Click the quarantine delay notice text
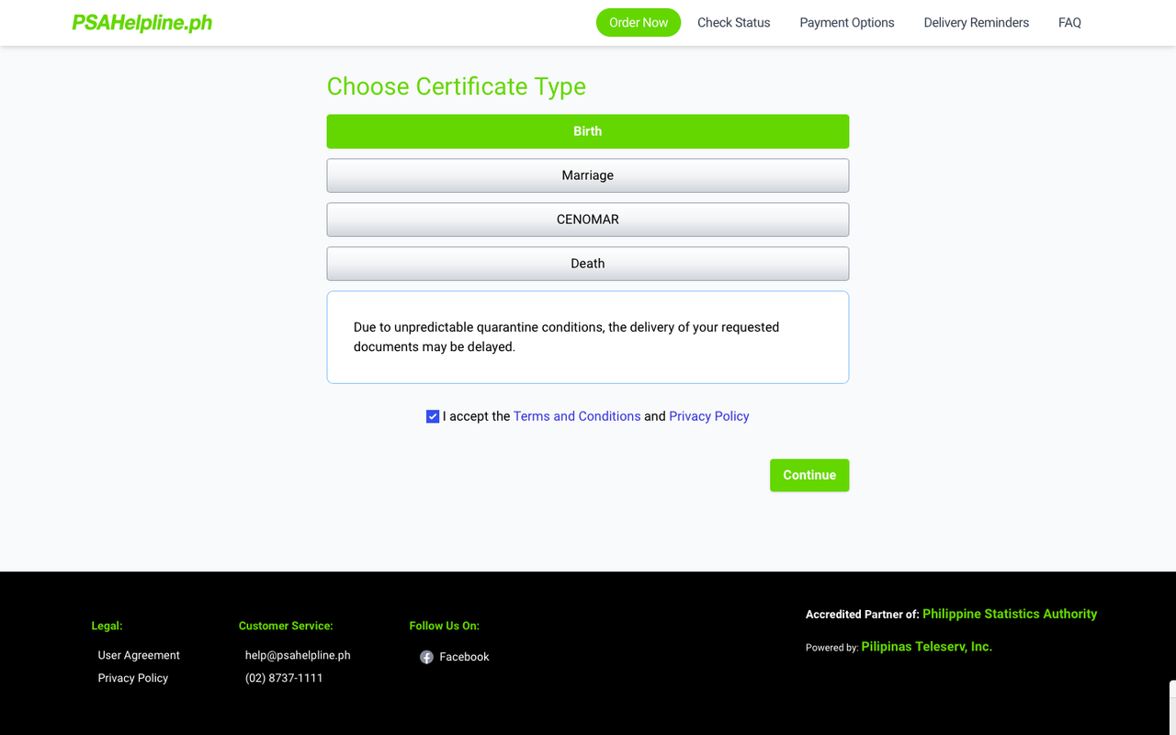Screen dimensions: 1176x735 pos(566,337)
